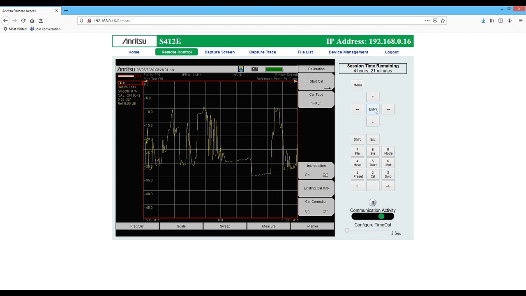This screenshot has width=526, height=296.
Task: Click the instrument save disk icon
Action: click(x=241, y=69)
